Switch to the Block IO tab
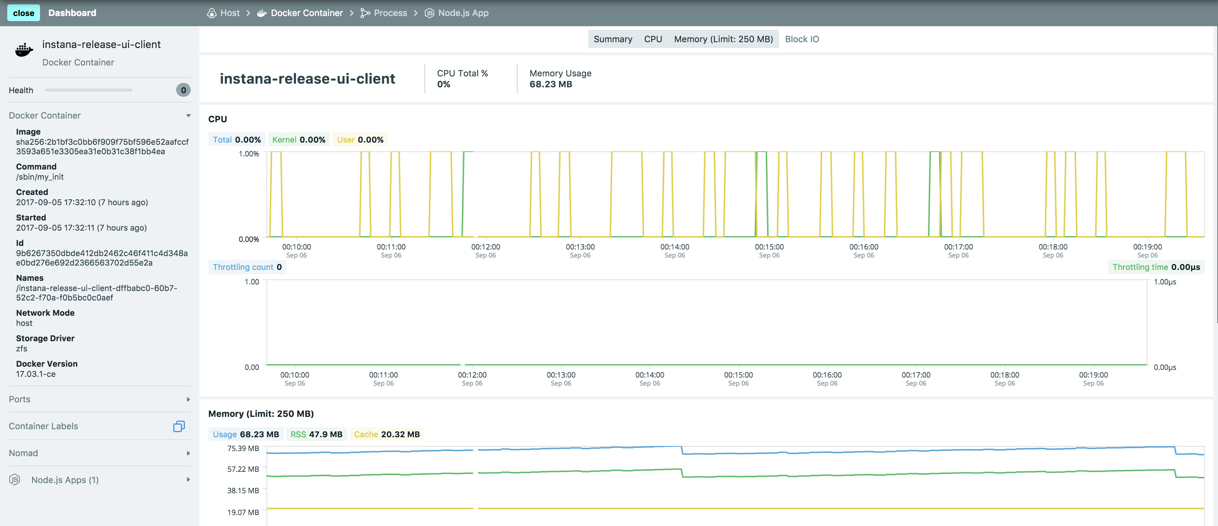Viewport: 1218px width, 526px height. pyautogui.click(x=802, y=39)
